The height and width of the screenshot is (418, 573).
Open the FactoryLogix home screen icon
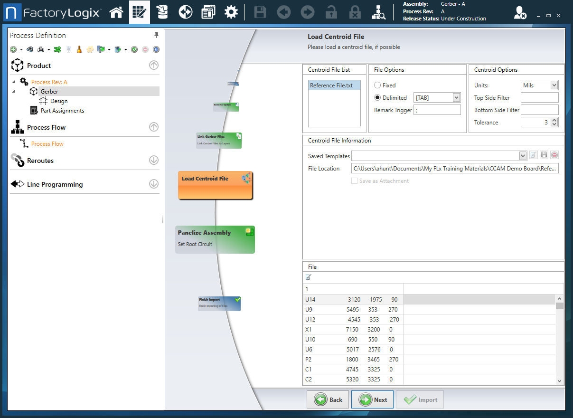pos(116,12)
